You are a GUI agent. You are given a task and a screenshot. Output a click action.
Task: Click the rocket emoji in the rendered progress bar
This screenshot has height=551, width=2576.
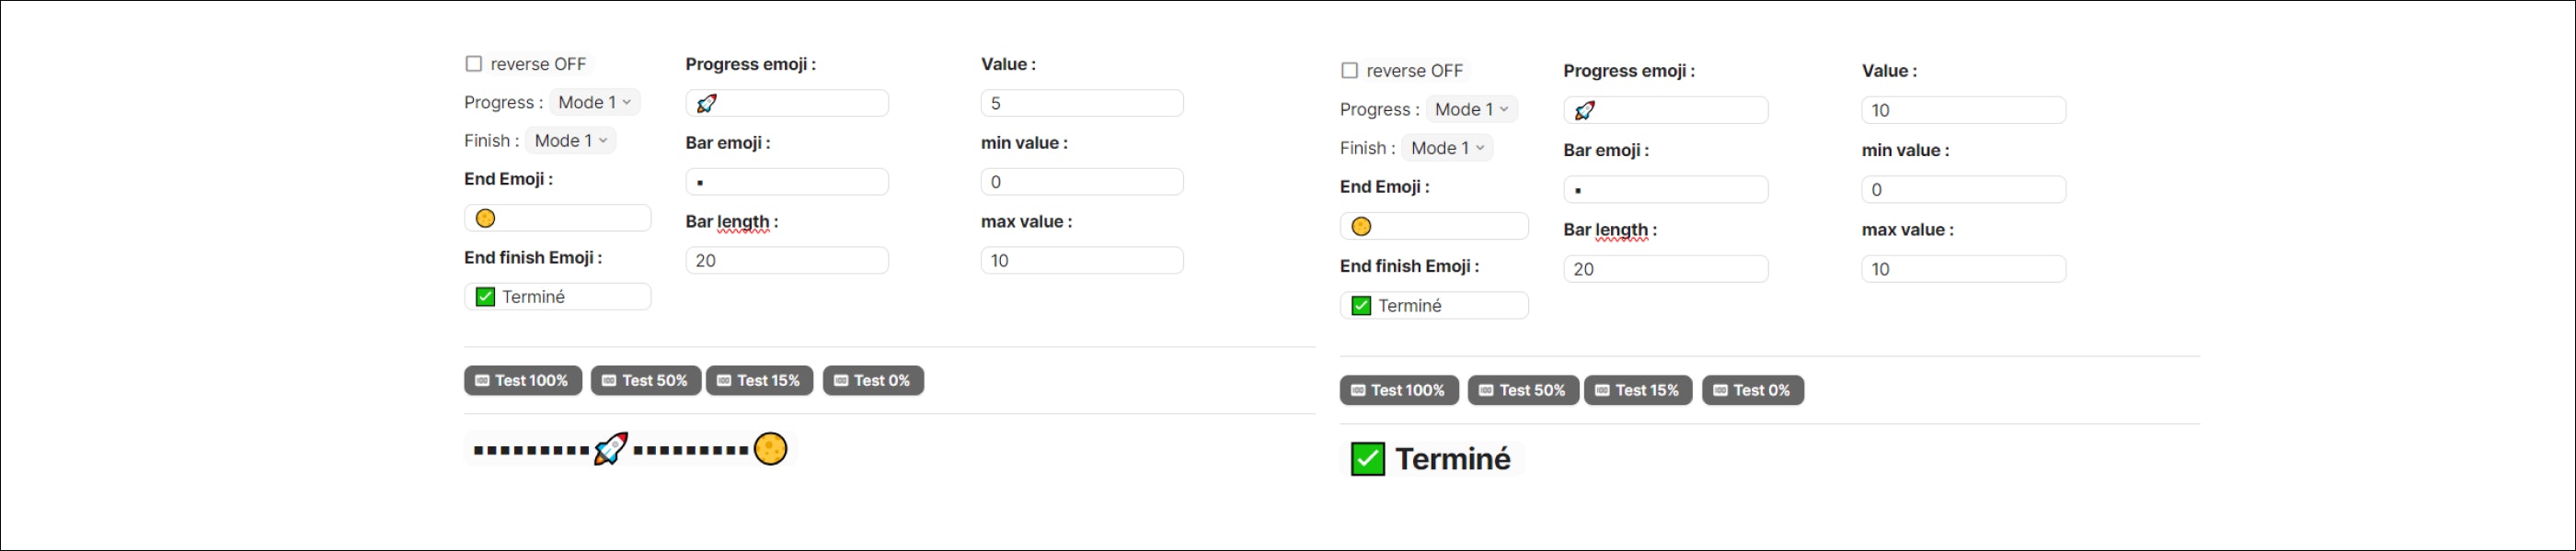(610, 448)
